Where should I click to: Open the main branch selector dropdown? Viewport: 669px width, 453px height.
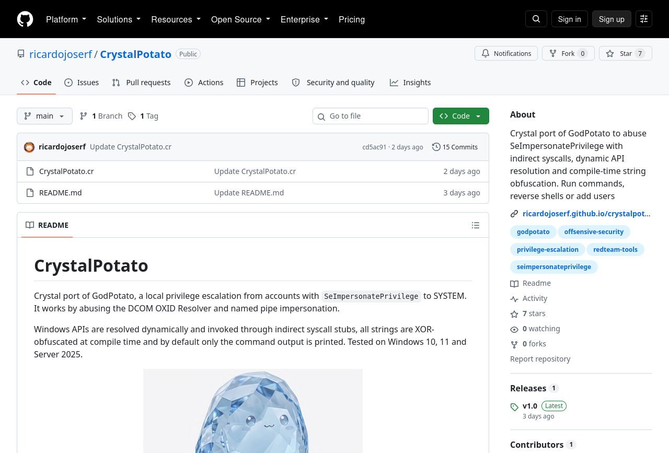pyautogui.click(x=44, y=116)
